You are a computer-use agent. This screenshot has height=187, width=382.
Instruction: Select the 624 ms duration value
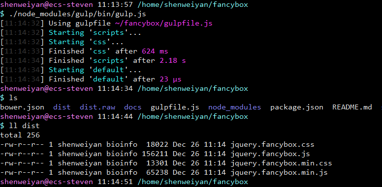155,51
